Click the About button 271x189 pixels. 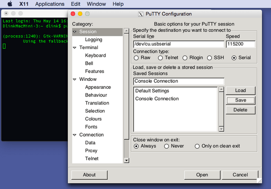pos(89,175)
